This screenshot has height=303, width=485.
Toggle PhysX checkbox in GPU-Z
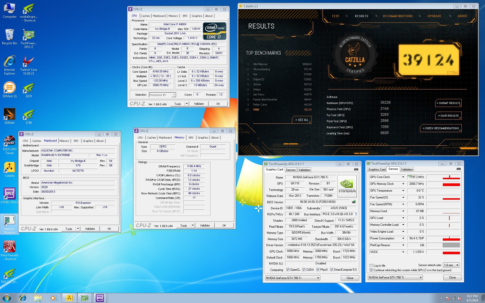pyautogui.click(x=318, y=270)
